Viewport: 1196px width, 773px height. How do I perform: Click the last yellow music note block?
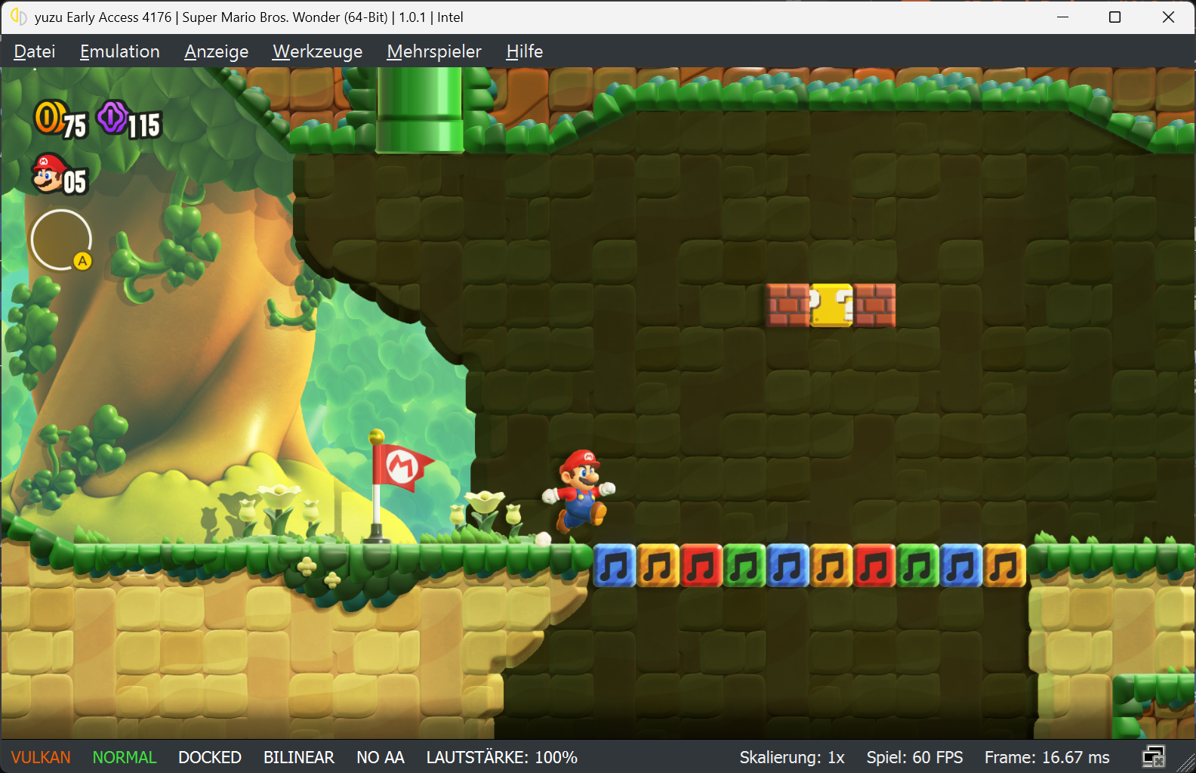coord(1004,566)
